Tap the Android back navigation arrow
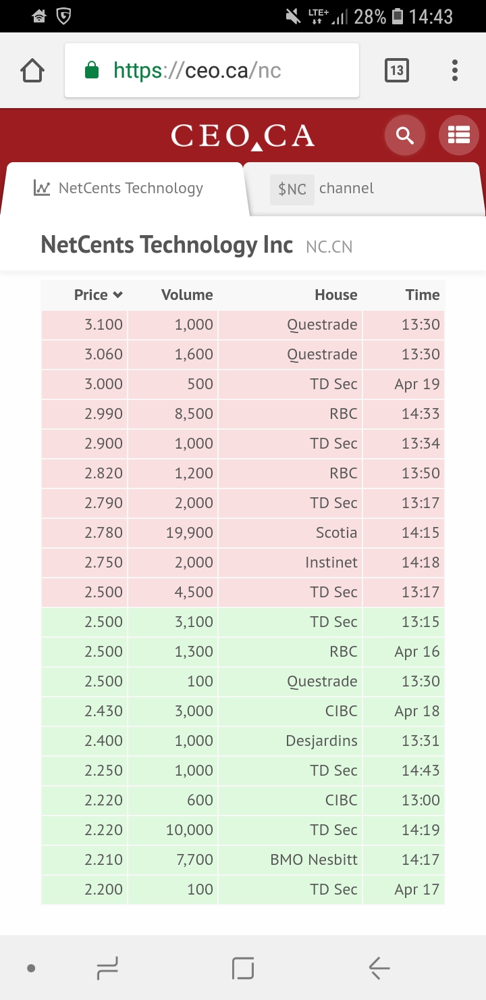 point(379,968)
